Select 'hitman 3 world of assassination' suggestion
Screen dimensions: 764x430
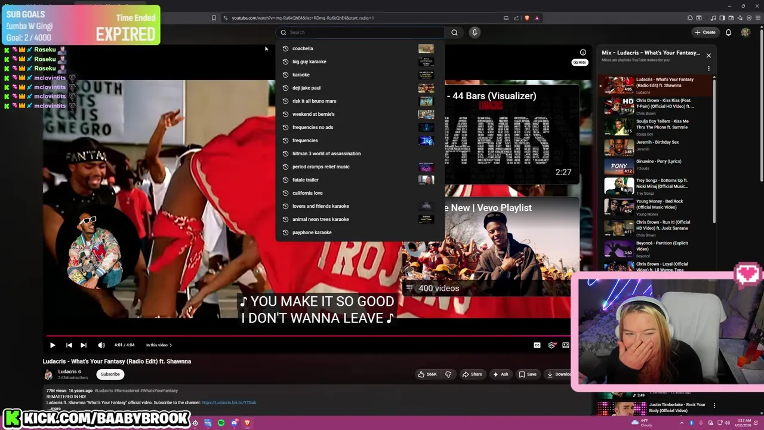(360, 153)
